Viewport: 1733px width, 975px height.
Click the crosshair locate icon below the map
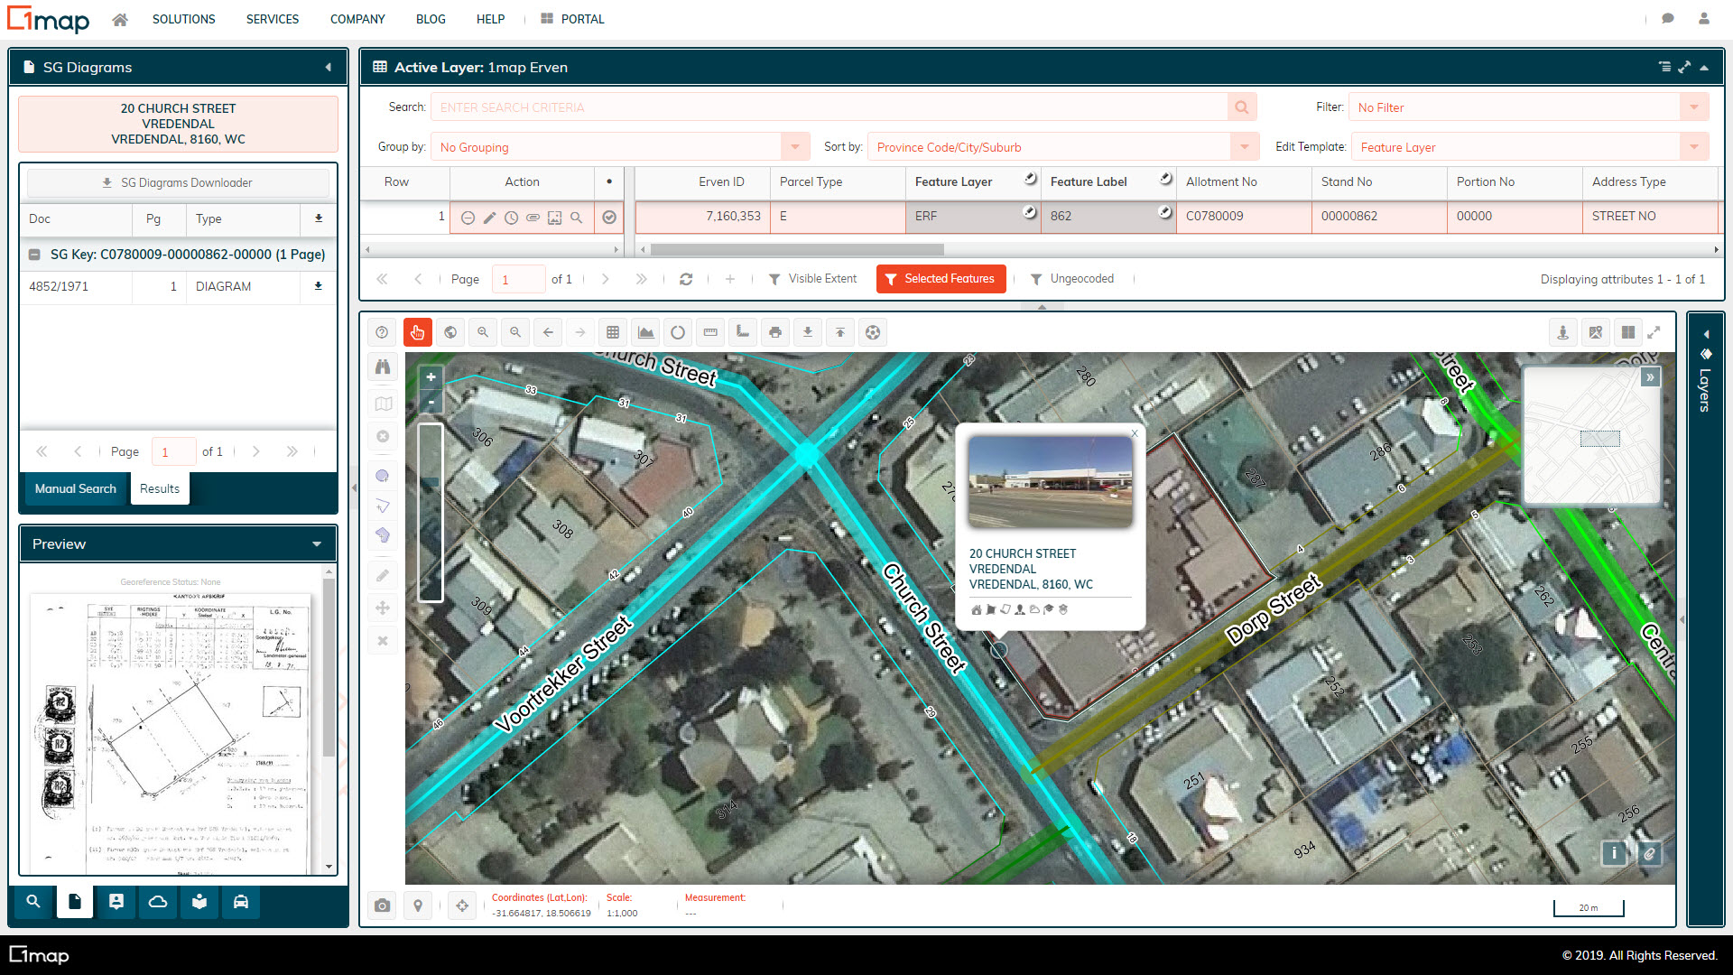(462, 905)
